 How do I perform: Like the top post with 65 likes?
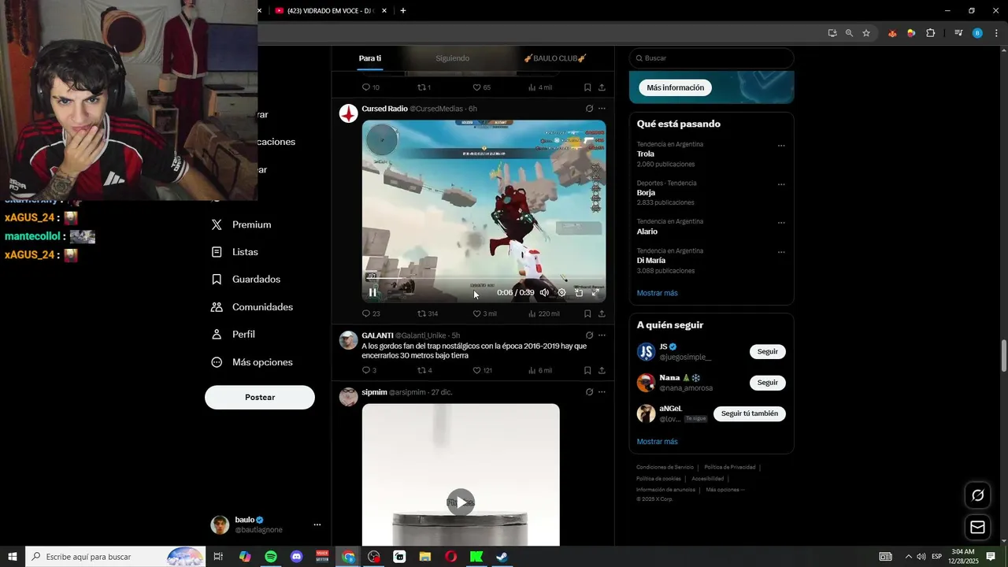coord(481,87)
